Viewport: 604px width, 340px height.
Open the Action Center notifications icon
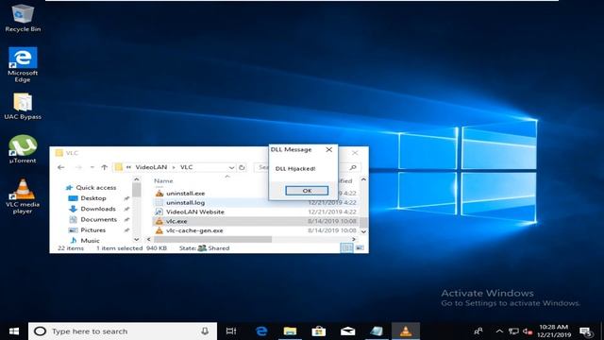pos(586,331)
